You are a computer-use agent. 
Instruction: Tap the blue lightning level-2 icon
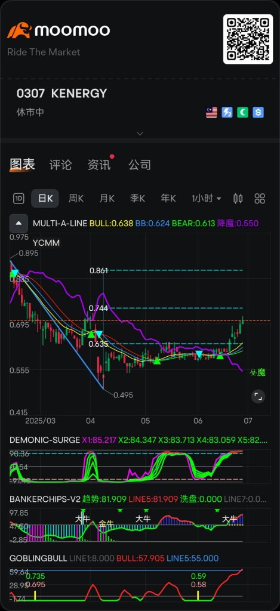pos(227,113)
